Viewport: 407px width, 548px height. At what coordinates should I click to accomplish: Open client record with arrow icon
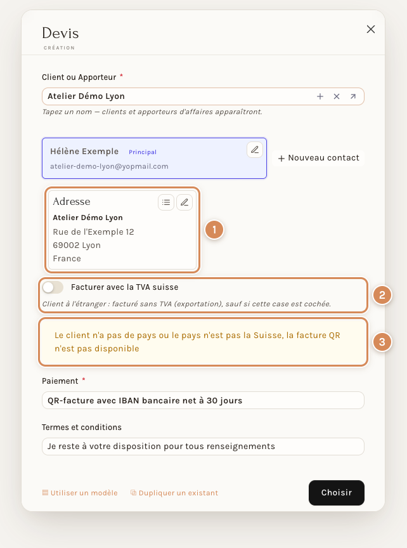353,96
